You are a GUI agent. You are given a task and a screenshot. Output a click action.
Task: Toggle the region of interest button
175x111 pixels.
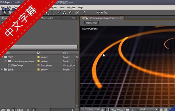(107, 109)
